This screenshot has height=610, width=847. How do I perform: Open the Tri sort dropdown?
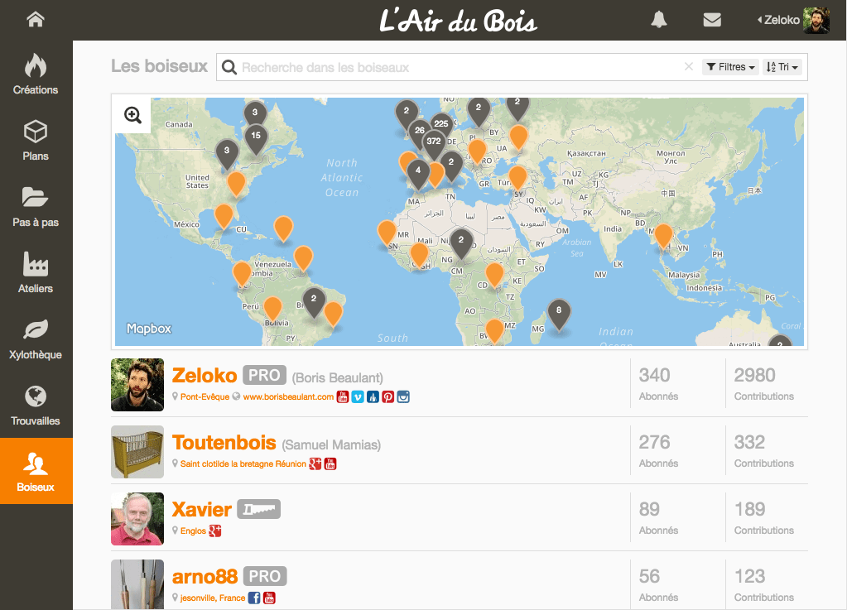point(782,67)
